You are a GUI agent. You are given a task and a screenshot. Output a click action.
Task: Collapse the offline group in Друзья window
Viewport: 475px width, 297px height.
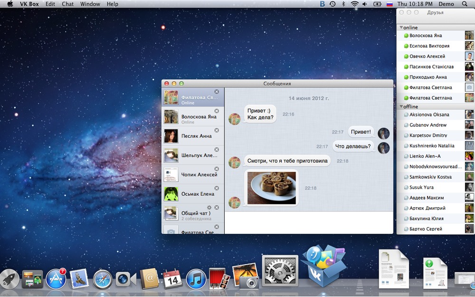click(401, 106)
